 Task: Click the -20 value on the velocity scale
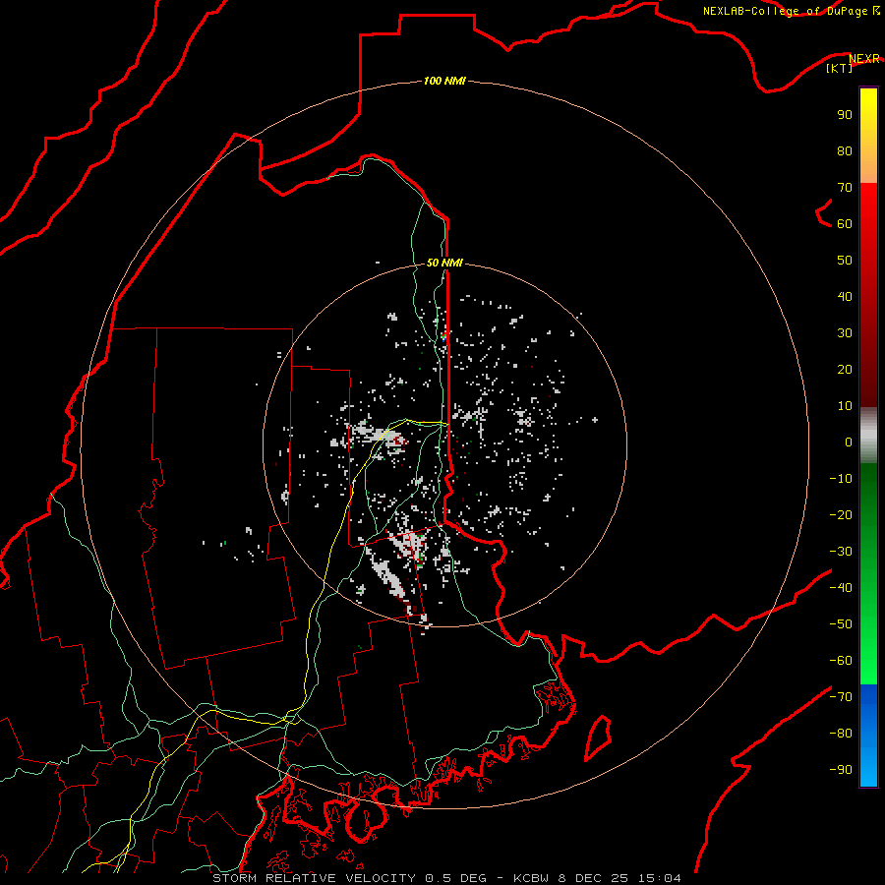click(841, 514)
